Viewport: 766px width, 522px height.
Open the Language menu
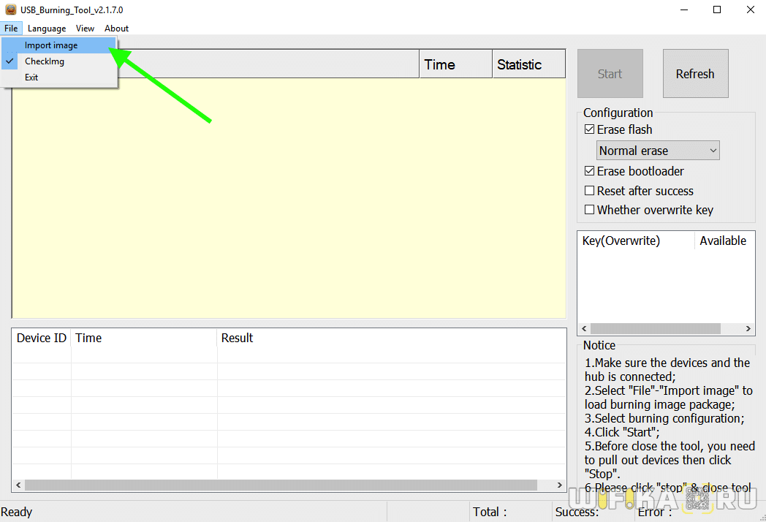[x=47, y=29]
